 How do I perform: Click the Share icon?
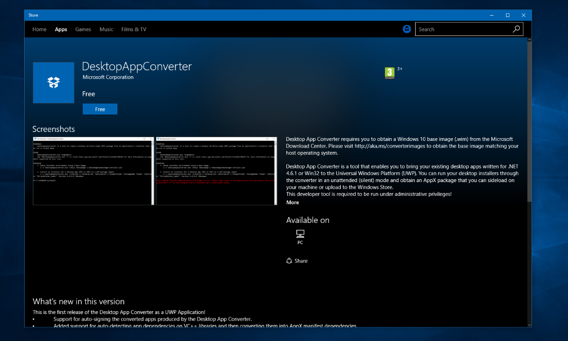tap(289, 261)
